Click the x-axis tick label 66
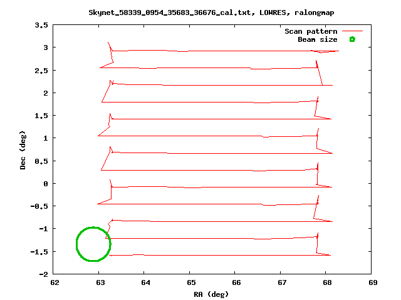Image resolution: width=401 pixels, height=300 pixels. 237,282
